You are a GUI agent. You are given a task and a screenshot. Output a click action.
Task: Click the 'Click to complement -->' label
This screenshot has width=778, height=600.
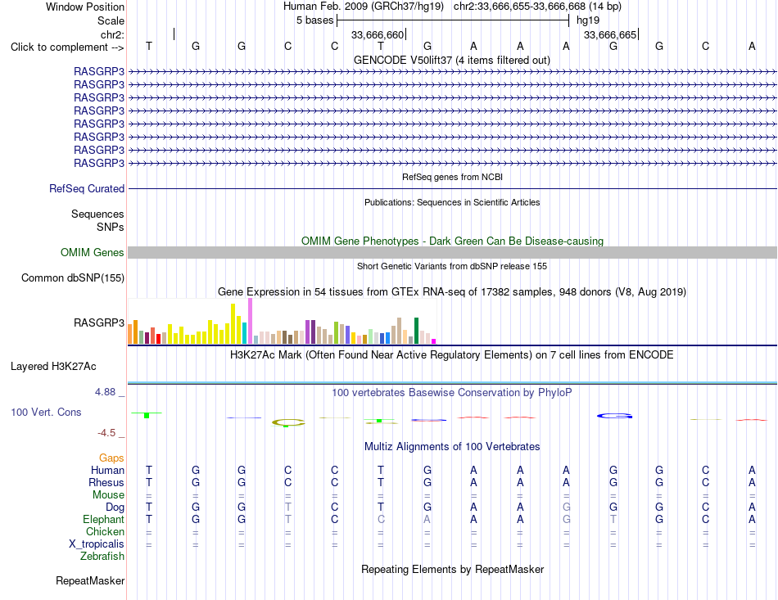point(67,47)
